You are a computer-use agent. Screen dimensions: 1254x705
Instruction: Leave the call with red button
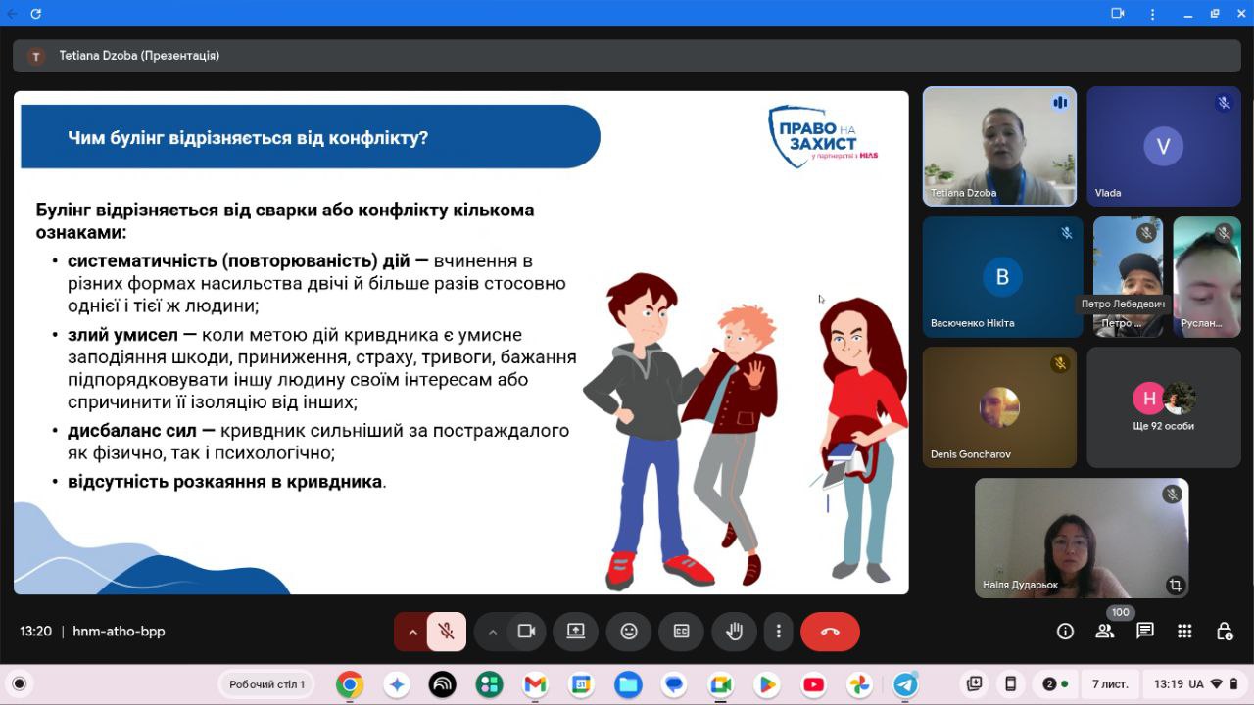pyautogui.click(x=830, y=632)
